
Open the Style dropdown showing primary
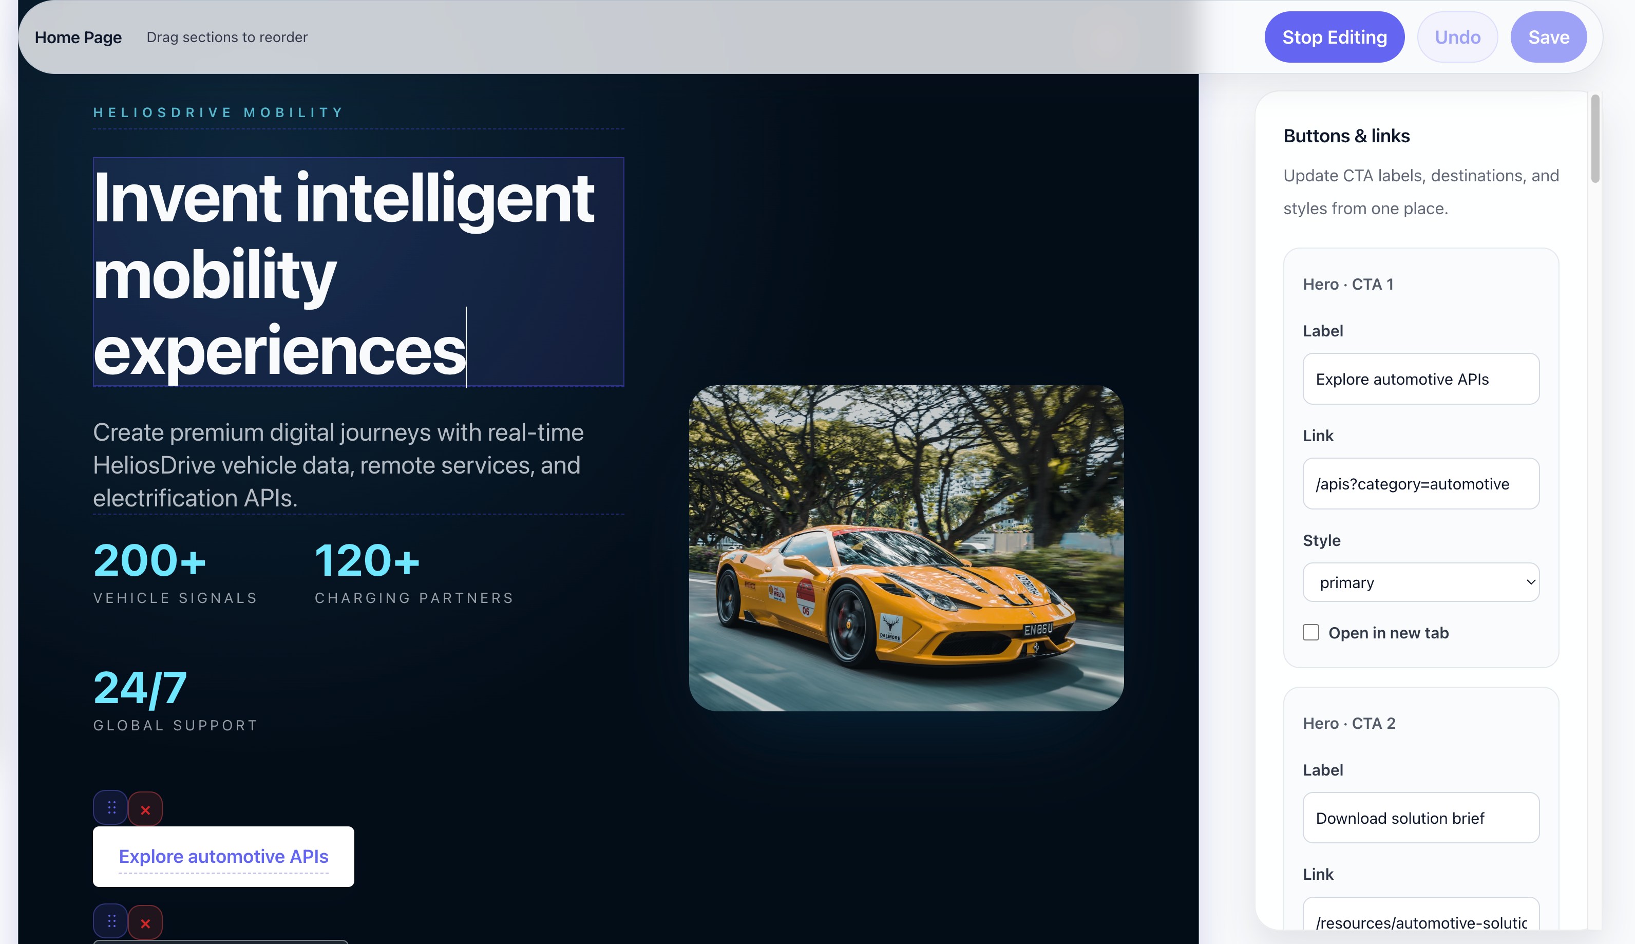click(1420, 582)
